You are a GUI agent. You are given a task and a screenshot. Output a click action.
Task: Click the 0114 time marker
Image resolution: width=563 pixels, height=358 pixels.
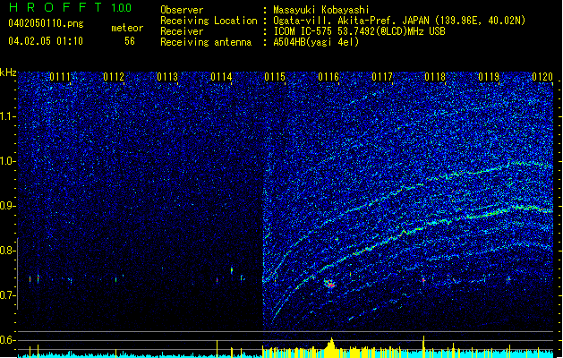(x=221, y=77)
